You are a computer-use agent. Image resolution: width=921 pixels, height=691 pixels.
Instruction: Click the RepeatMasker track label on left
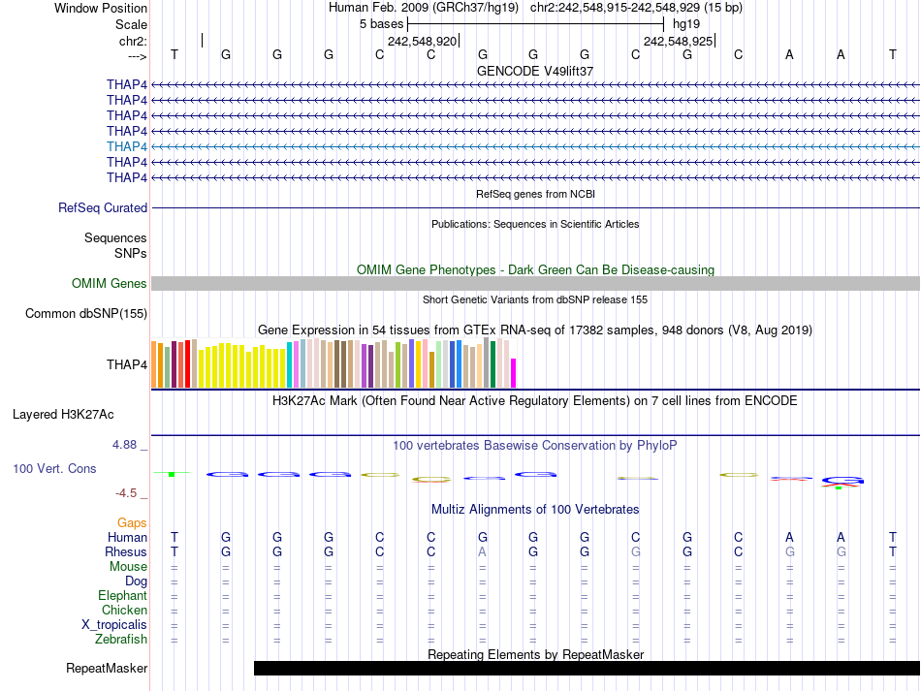(107, 668)
